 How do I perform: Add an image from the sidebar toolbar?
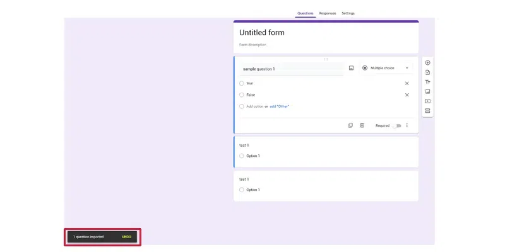pyautogui.click(x=427, y=91)
